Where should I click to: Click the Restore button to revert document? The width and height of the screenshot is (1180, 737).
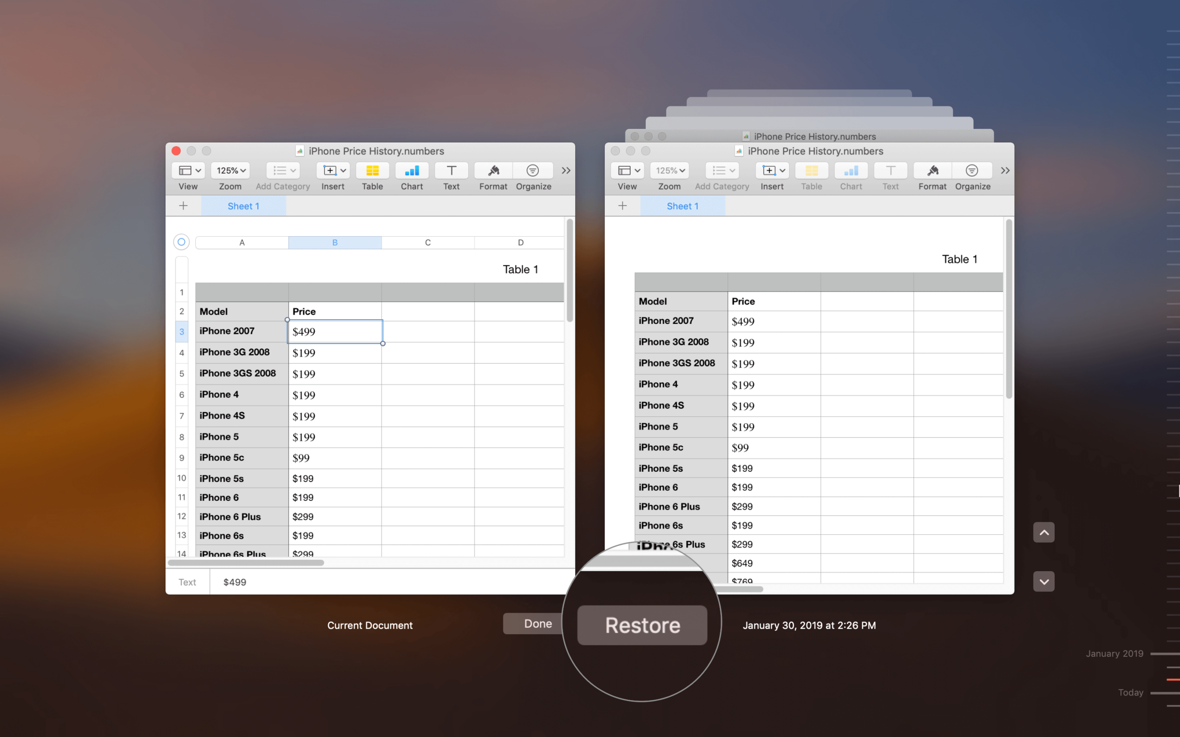point(642,624)
